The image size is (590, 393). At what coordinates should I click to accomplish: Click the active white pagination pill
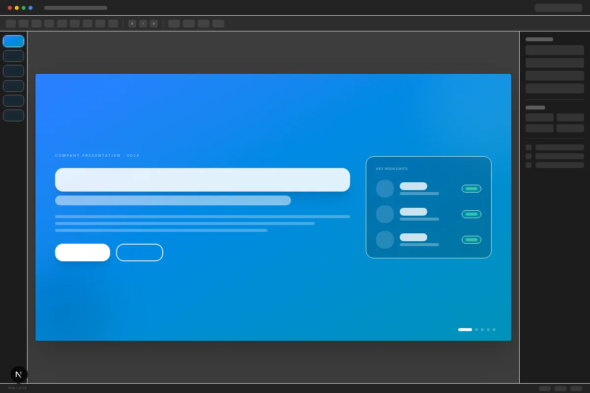[465, 330]
